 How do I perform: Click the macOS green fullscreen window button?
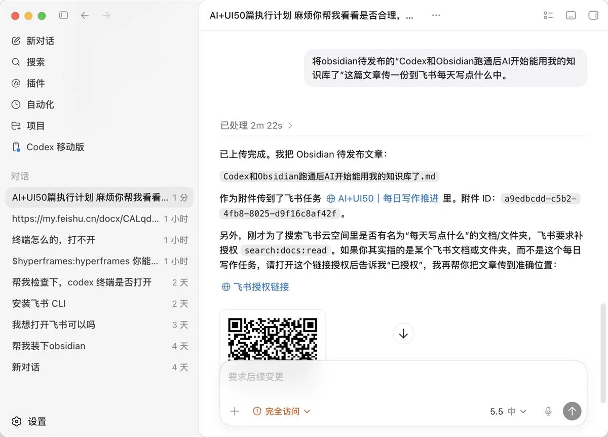tap(42, 16)
